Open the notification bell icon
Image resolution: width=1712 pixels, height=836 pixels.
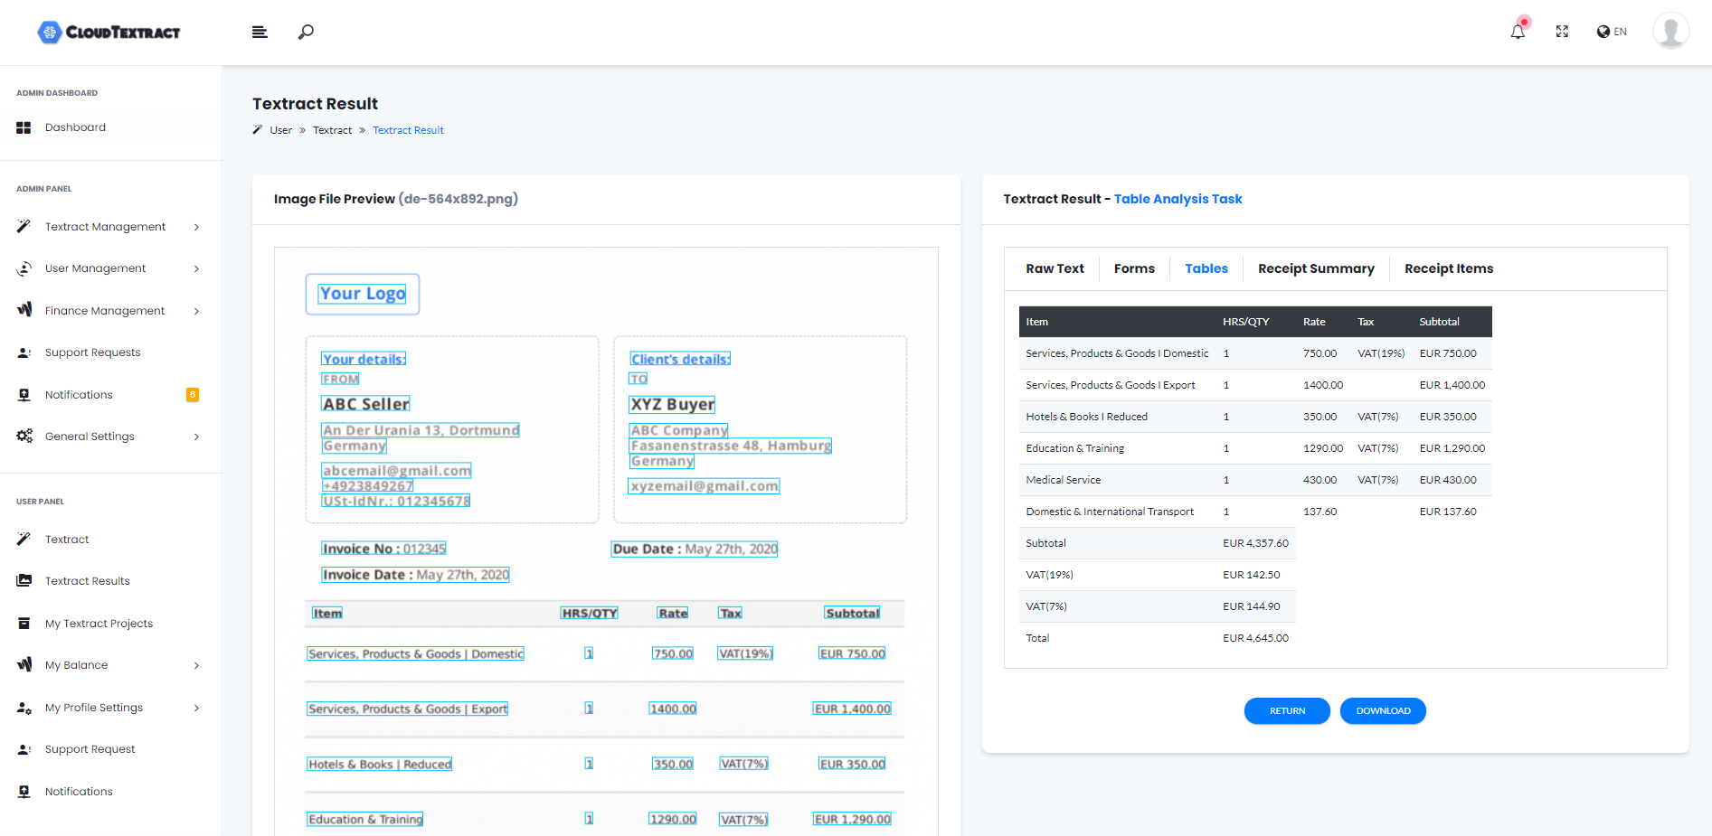point(1518,32)
